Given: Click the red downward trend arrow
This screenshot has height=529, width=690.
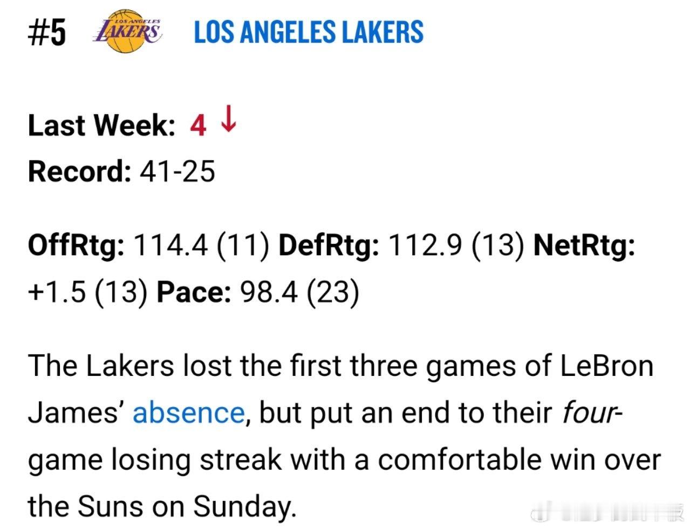Looking at the screenshot, I should click(229, 119).
